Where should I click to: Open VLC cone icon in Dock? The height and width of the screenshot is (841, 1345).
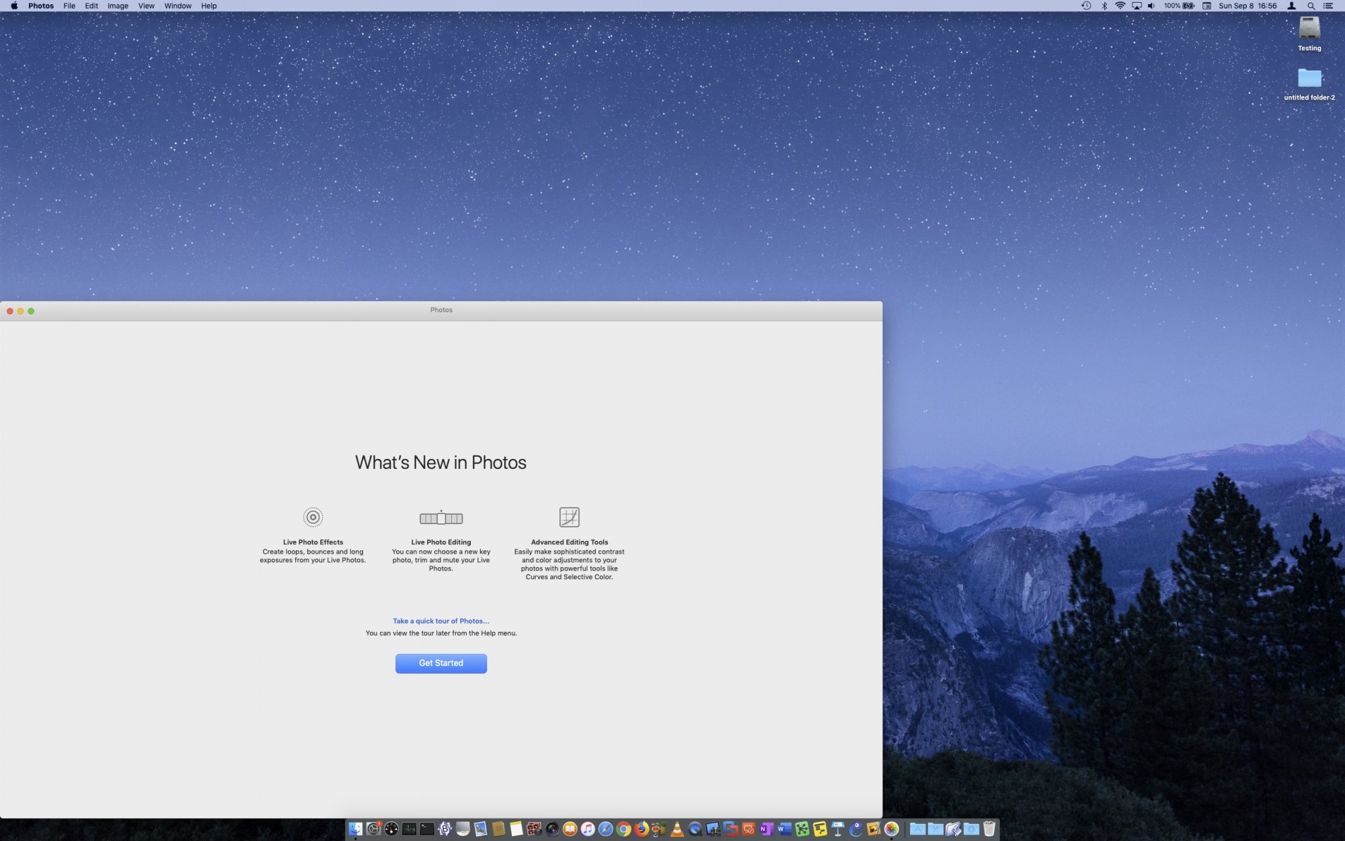point(677,829)
